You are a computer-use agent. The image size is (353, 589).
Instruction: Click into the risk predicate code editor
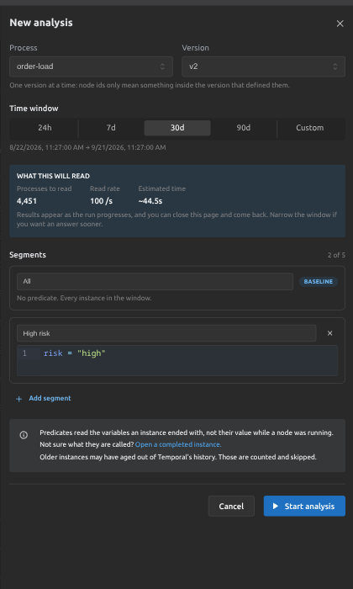point(177,360)
